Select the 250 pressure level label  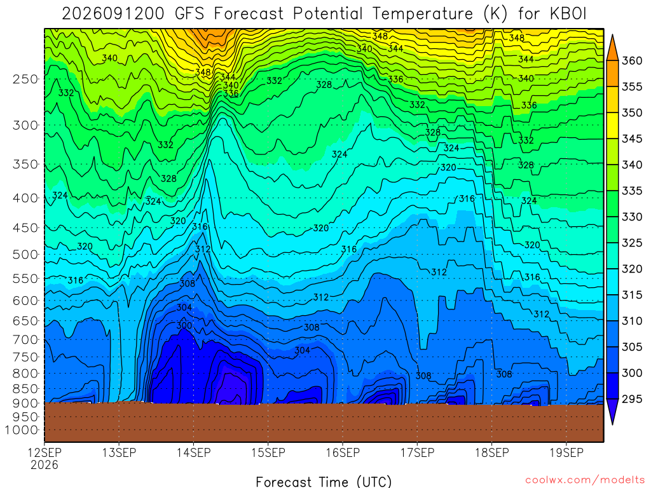[x=25, y=79]
